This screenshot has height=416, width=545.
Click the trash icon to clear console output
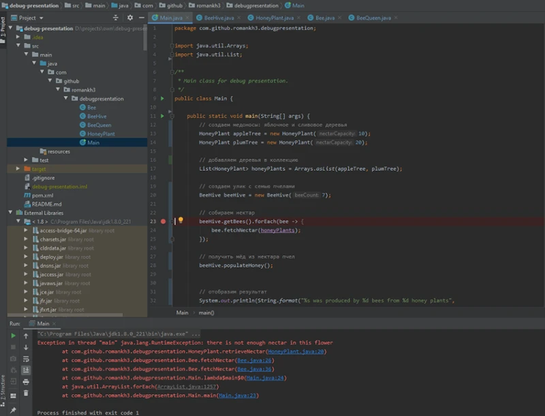(25, 393)
